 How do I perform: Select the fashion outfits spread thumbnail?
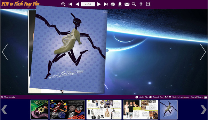(x=104, y=110)
